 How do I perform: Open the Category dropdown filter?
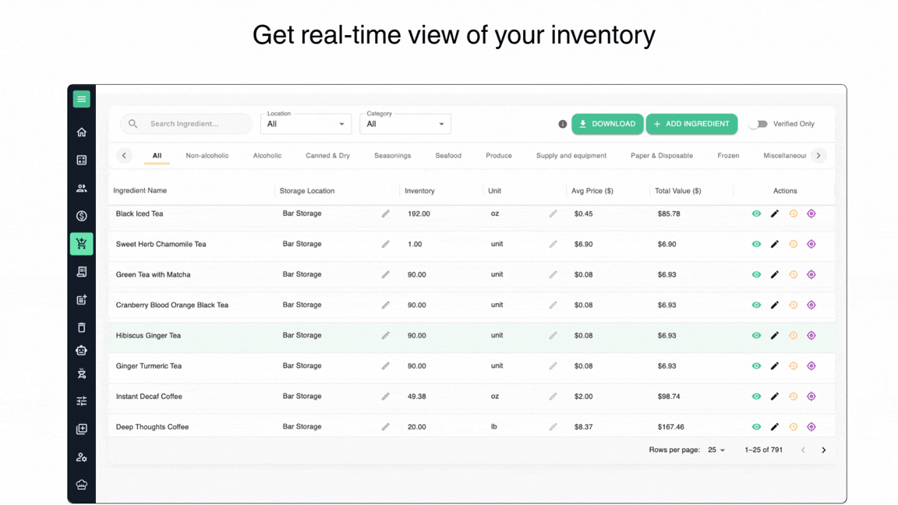tap(405, 123)
